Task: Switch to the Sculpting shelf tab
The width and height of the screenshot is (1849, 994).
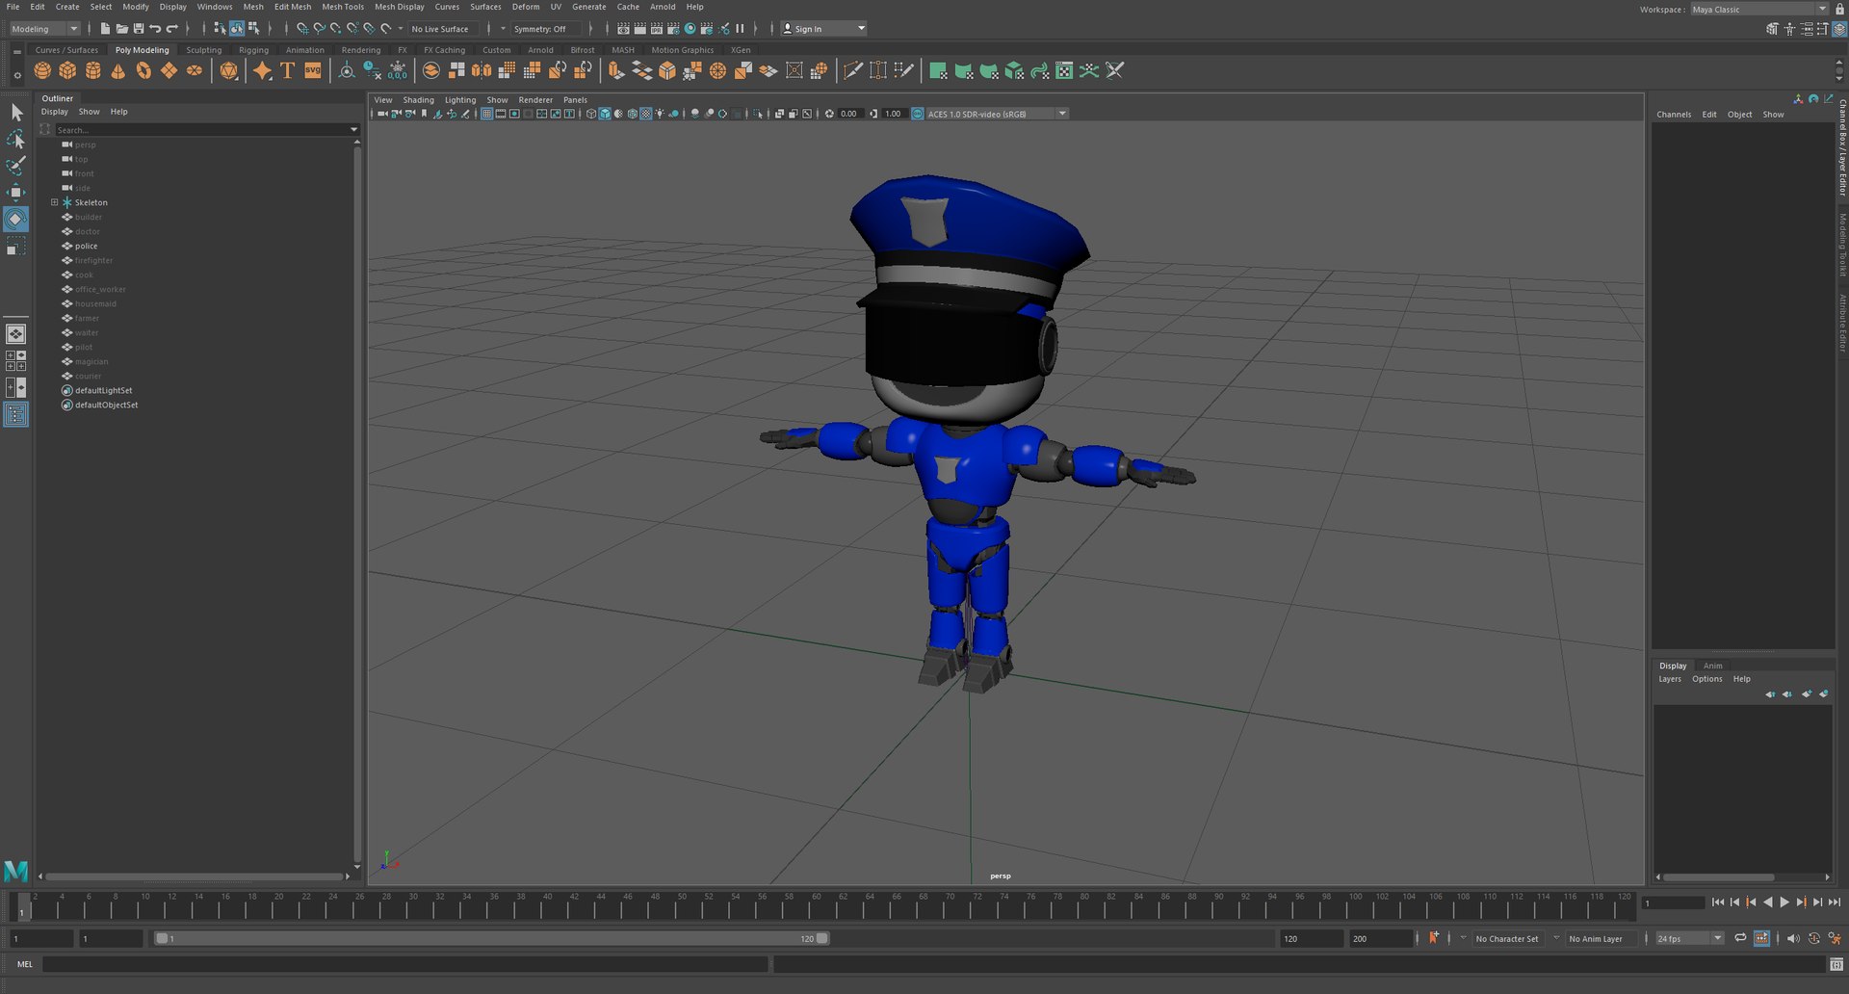Action: pos(204,50)
